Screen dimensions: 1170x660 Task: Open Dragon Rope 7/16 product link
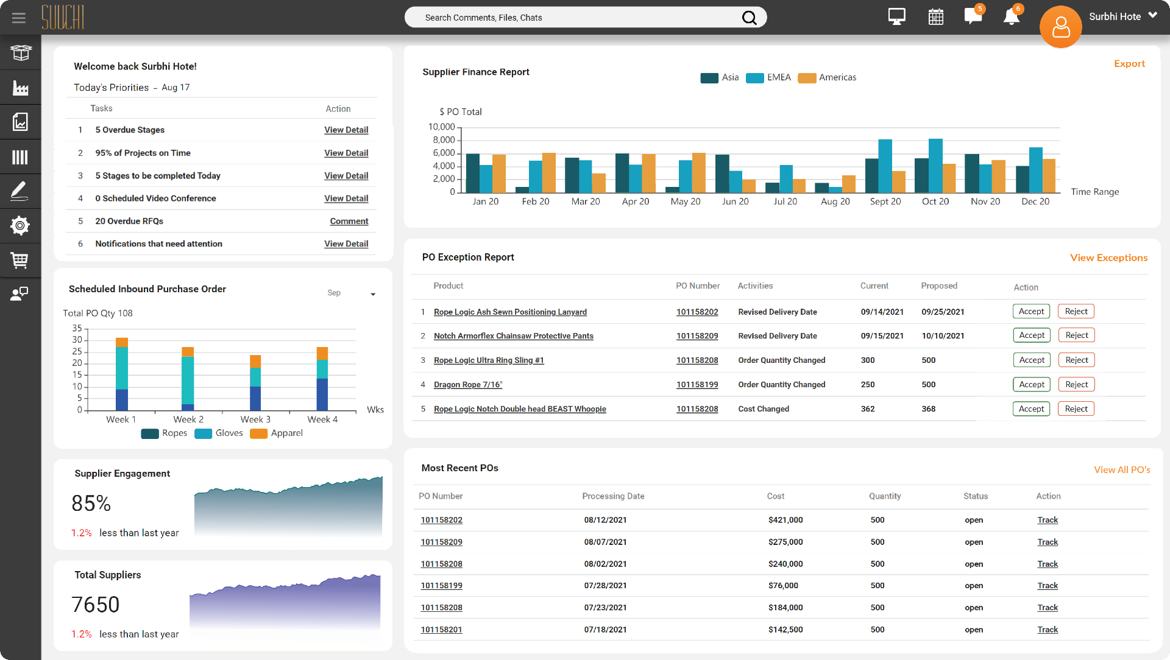coord(468,385)
